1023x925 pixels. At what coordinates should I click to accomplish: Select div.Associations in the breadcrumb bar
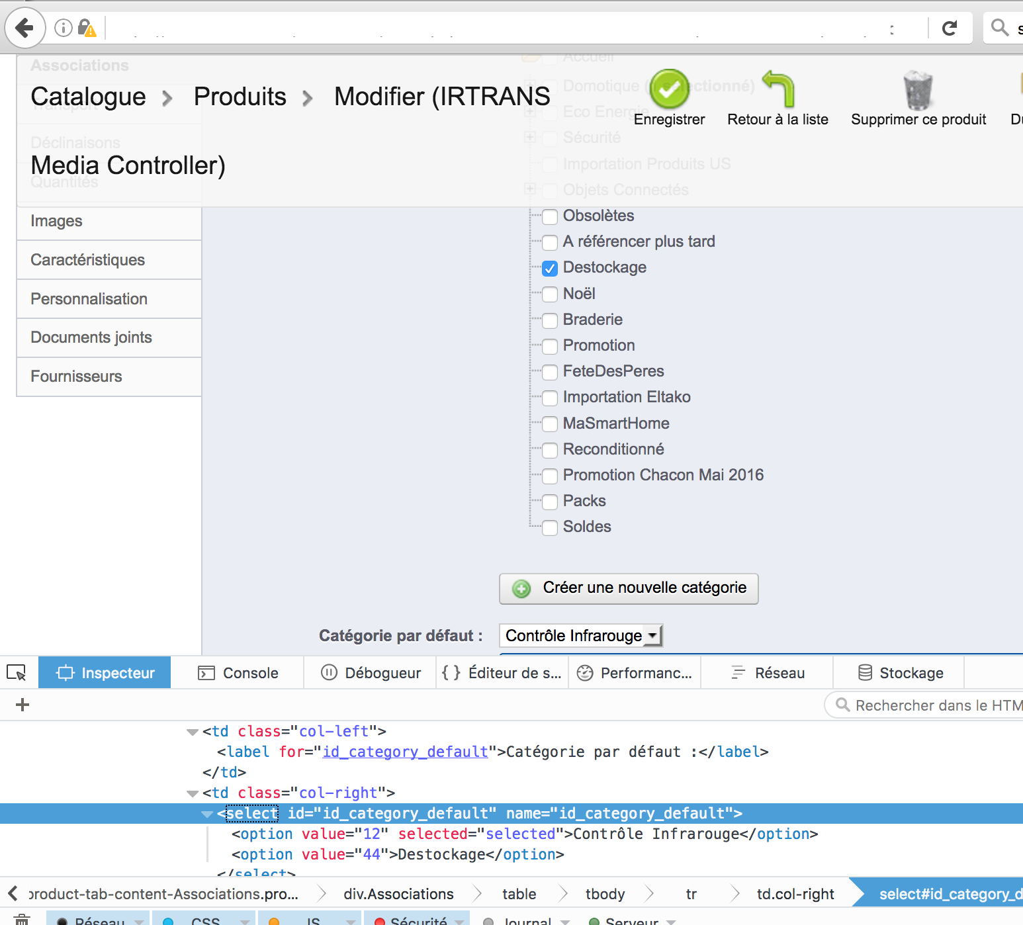[398, 895]
